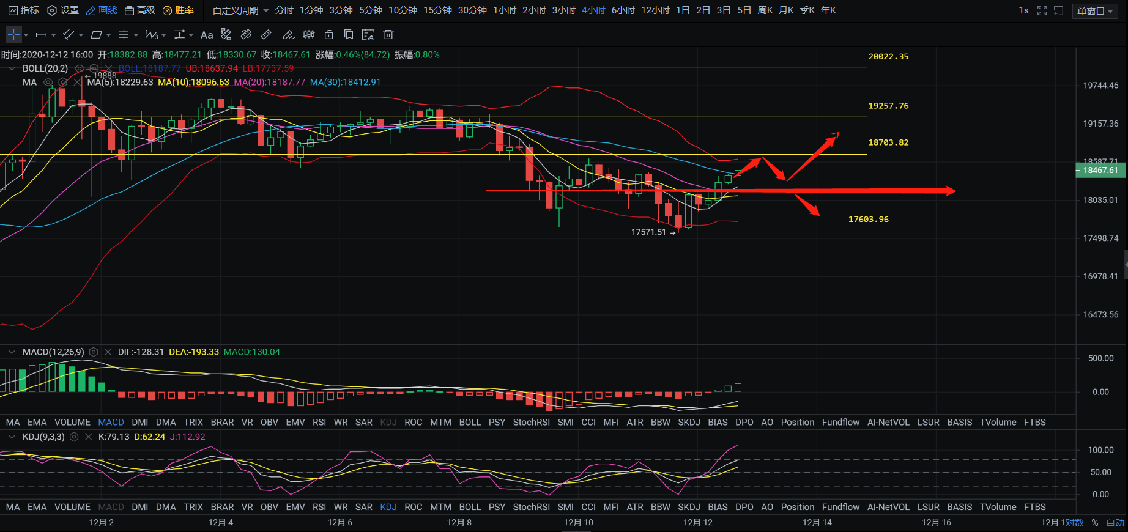Click the 指标 indicators button

[23, 10]
